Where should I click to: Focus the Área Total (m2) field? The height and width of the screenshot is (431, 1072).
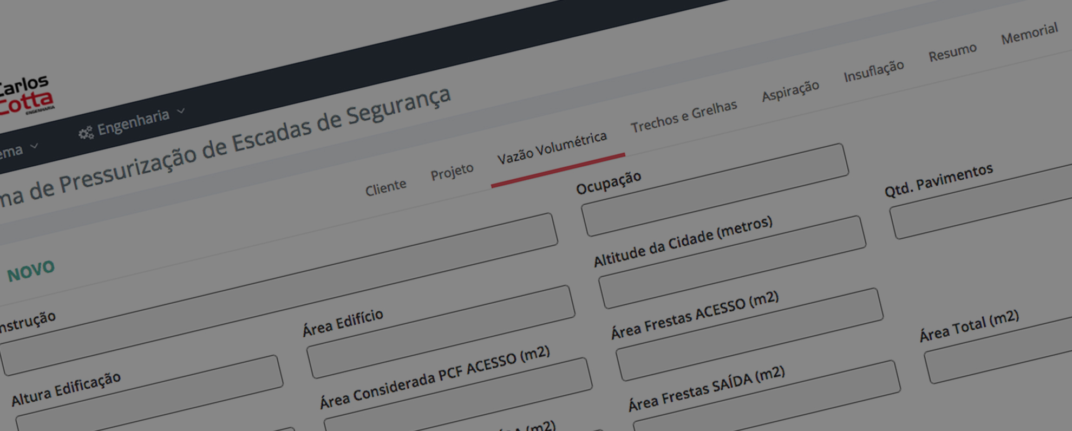(x=998, y=350)
